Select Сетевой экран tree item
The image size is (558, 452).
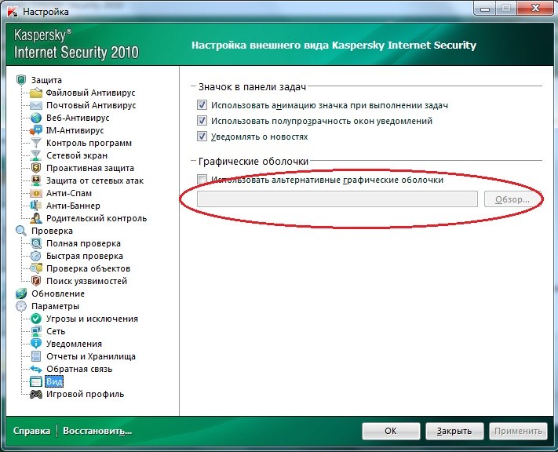click(77, 155)
